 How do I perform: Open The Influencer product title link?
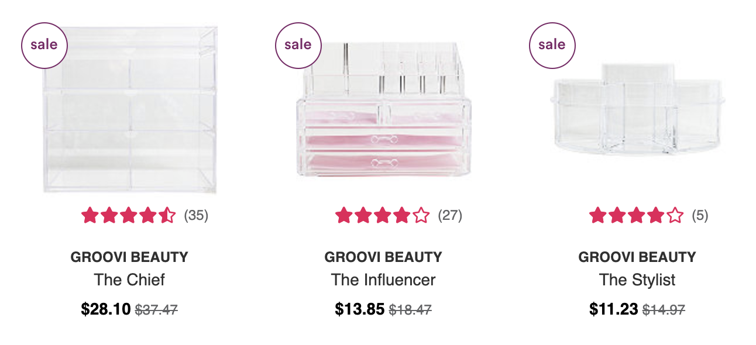click(x=383, y=280)
